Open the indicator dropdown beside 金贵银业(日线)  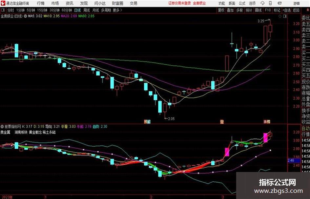[25, 16]
